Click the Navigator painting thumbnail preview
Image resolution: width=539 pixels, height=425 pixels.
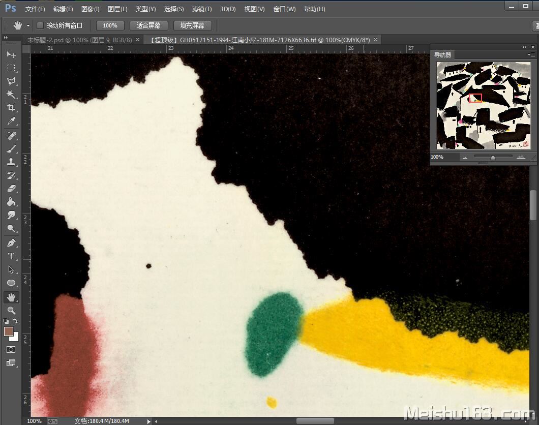(483, 105)
